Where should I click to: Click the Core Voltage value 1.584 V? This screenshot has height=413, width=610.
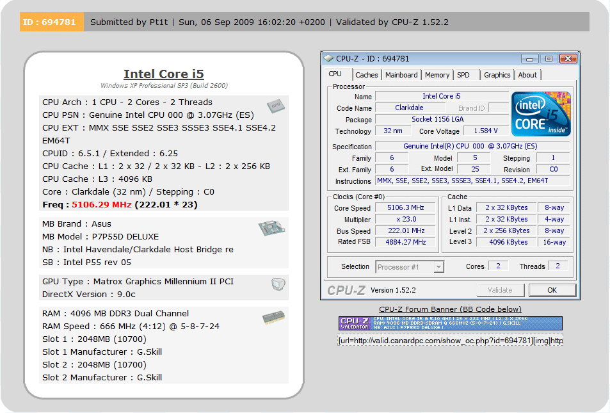pos(486,131)
